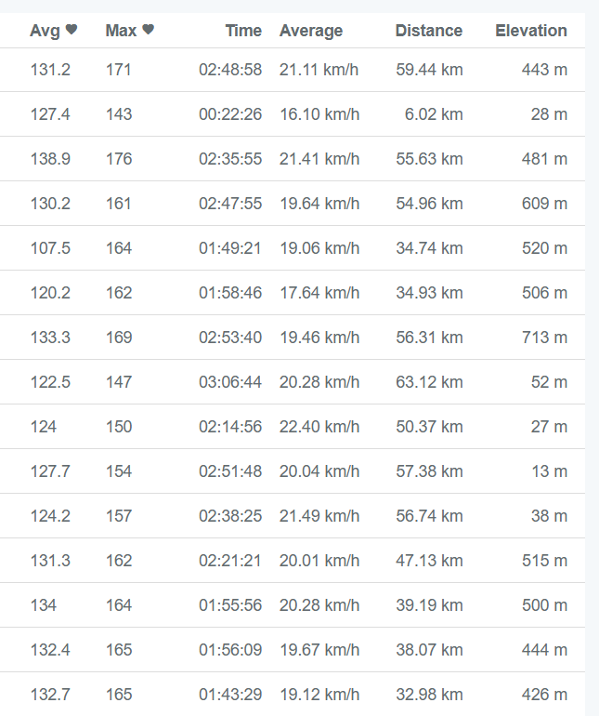Click the 609 m elevation cell

coord(544,204)
